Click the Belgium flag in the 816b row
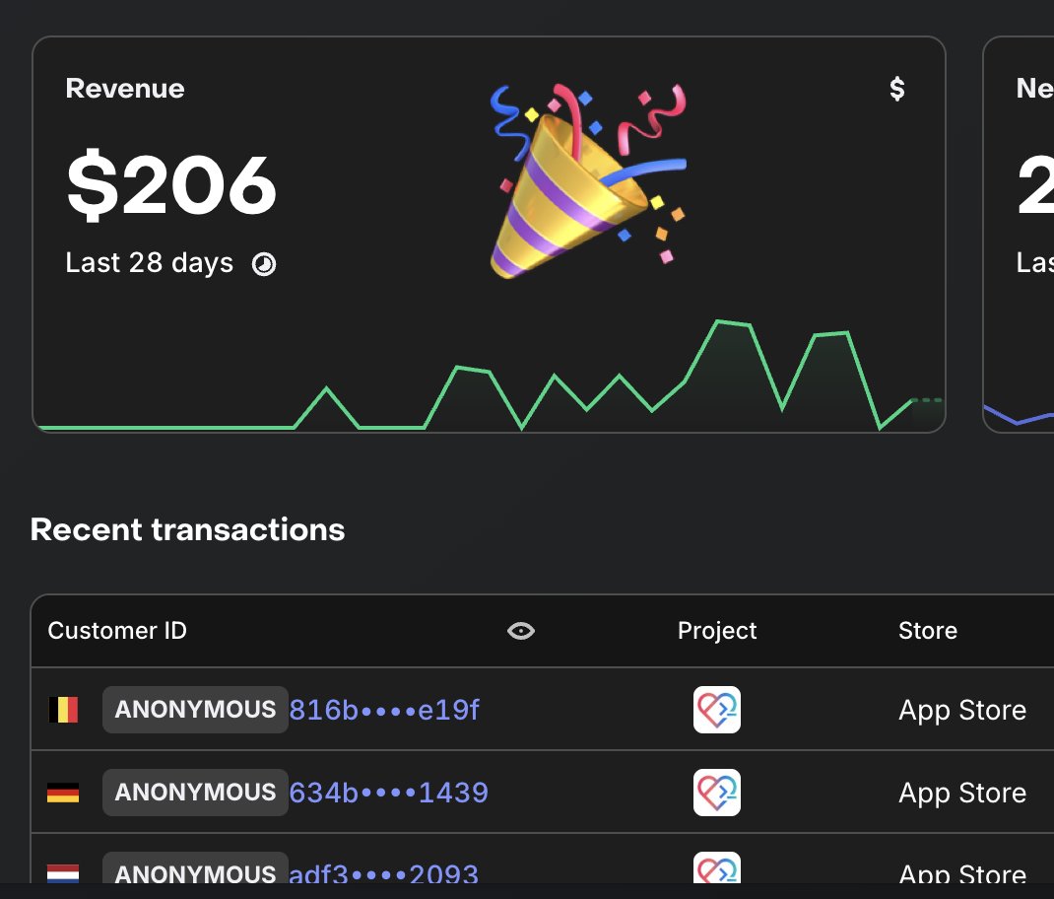The width and height of the screenshot is (1054, 899). [x=63, y=709]
